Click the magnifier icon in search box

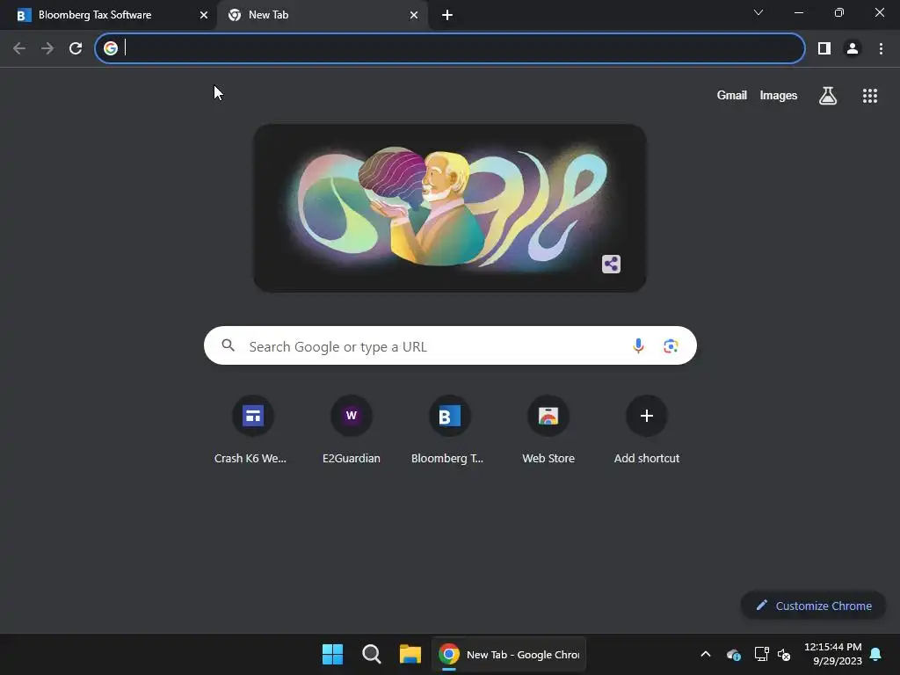click(x=228, y=345)
